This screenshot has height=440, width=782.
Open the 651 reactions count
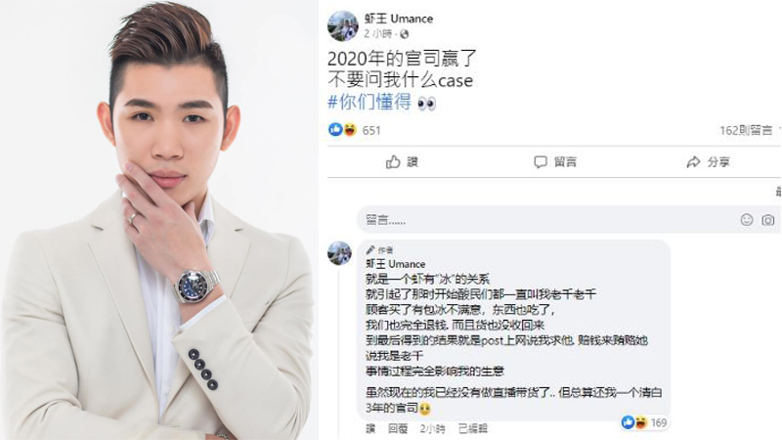[x=371, y=131]
